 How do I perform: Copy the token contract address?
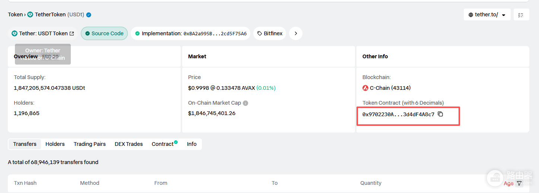(440, 114)
